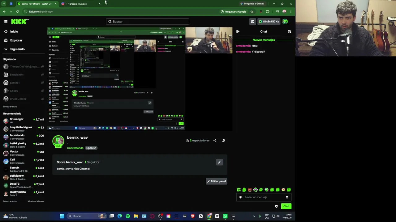Open the browser tab search dropdown

pos(4,4)
